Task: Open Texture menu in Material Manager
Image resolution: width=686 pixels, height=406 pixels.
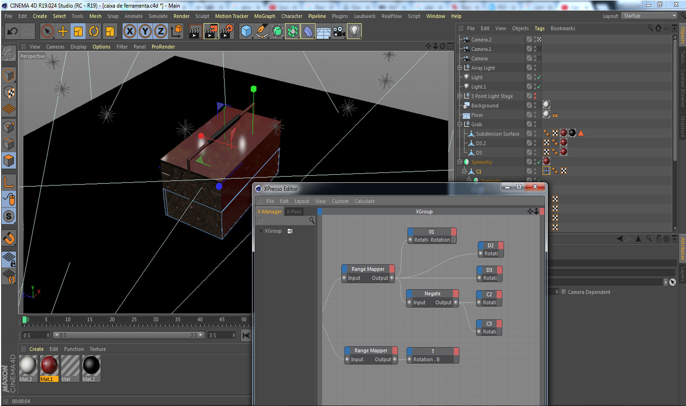Action: pos(98,349)
